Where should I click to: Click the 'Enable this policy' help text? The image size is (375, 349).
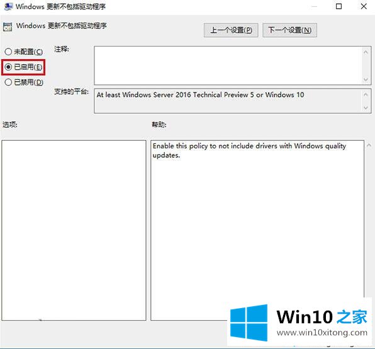point(249,150)
